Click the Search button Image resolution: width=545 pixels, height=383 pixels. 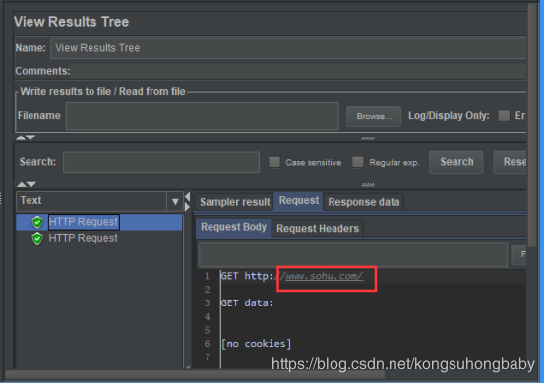456,162
